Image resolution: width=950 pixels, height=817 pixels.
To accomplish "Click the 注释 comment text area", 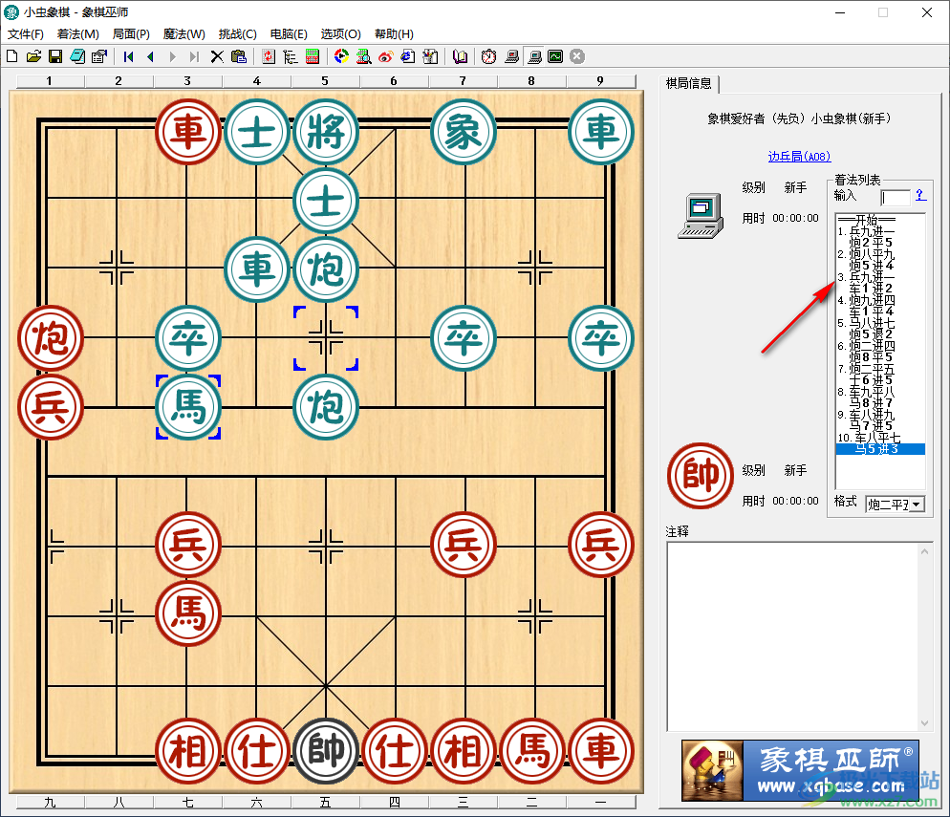I will tap(793, 636).
